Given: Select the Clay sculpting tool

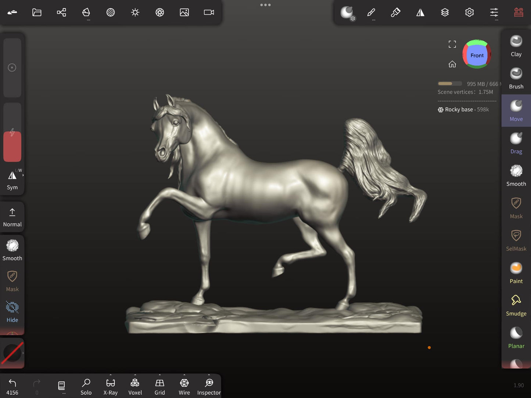Looking at the screenshot, I should (x=516, y=46).
